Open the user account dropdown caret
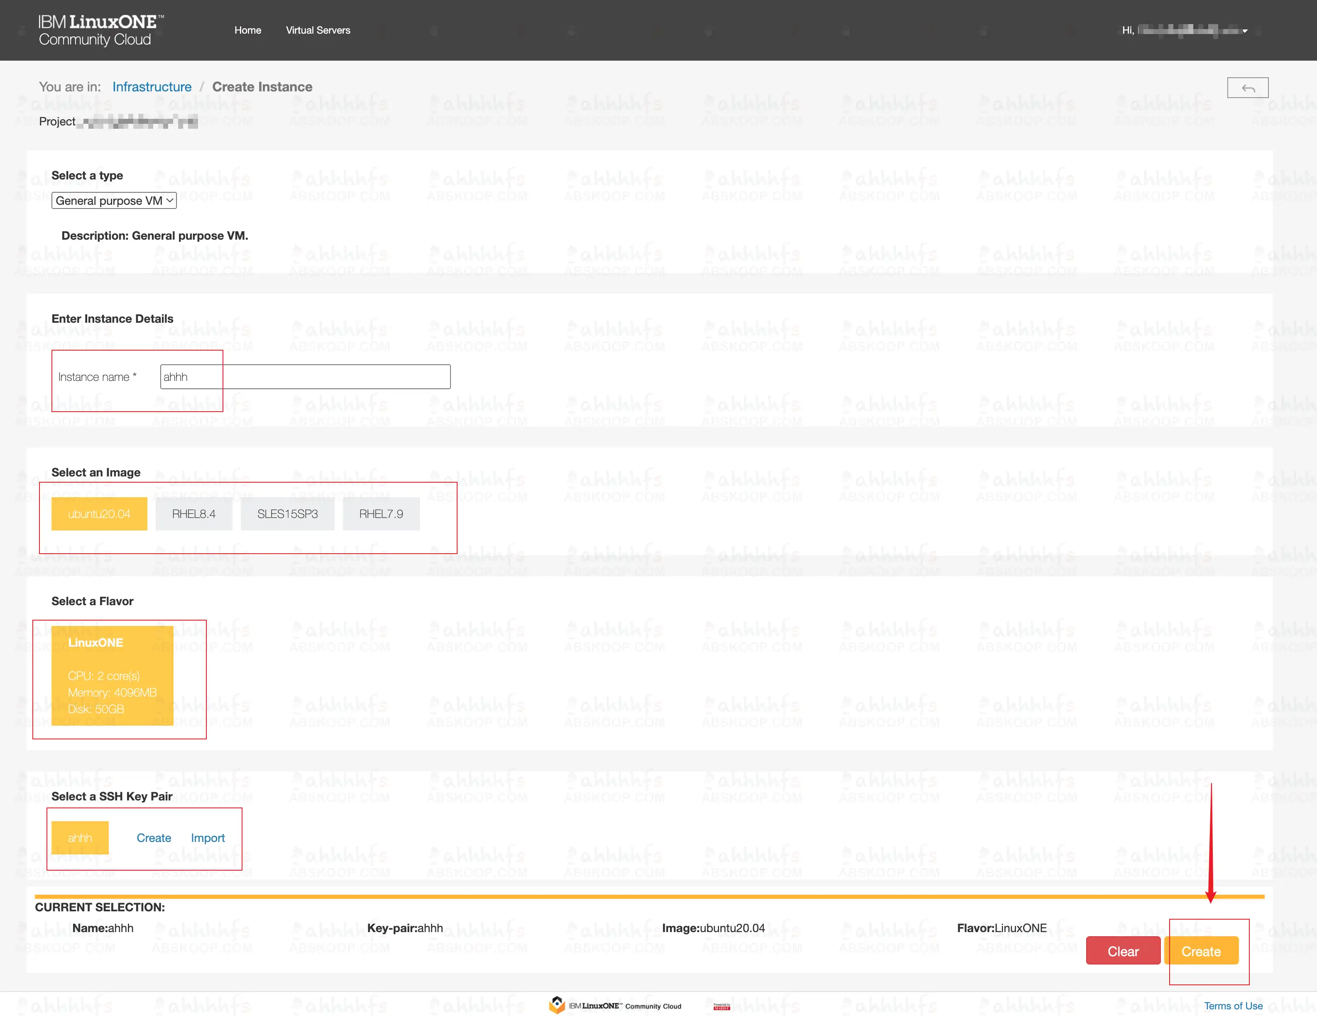Viewport: 1317px width, 1016px height. point(1245,32)
